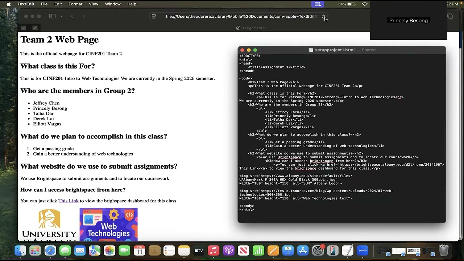Viewport: 464px width, 261px height.
Task: Click the 'What class is this For?' heading
Action: pos(58,66)
